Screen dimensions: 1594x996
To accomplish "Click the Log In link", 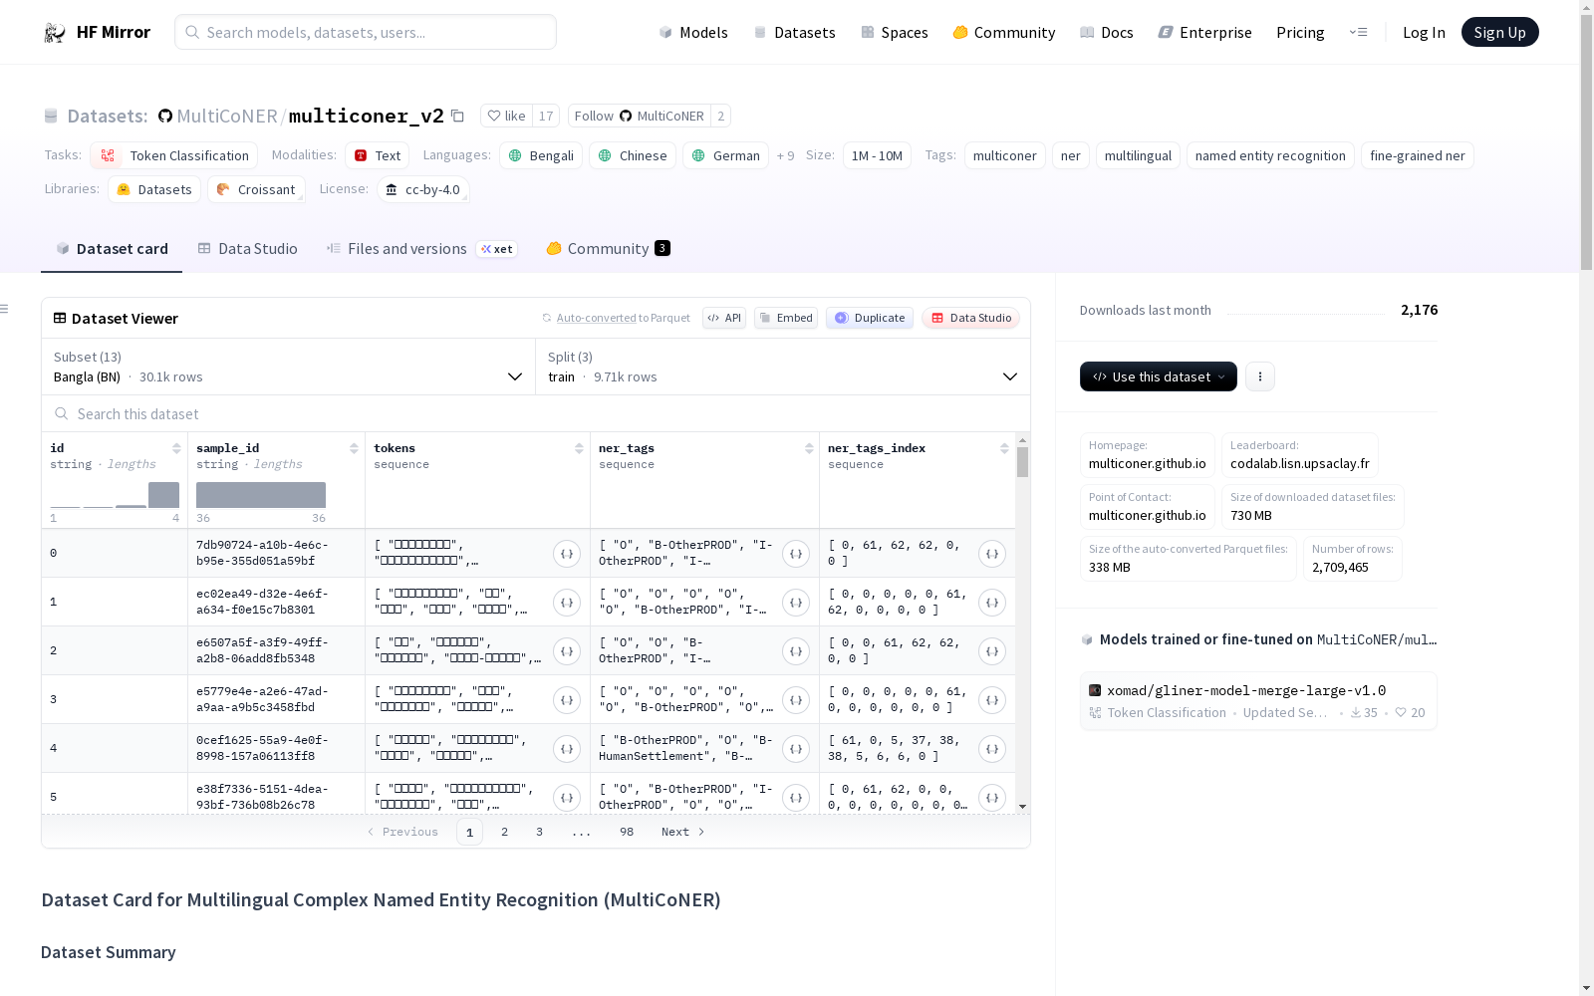I will click(x=1424, y=33).
